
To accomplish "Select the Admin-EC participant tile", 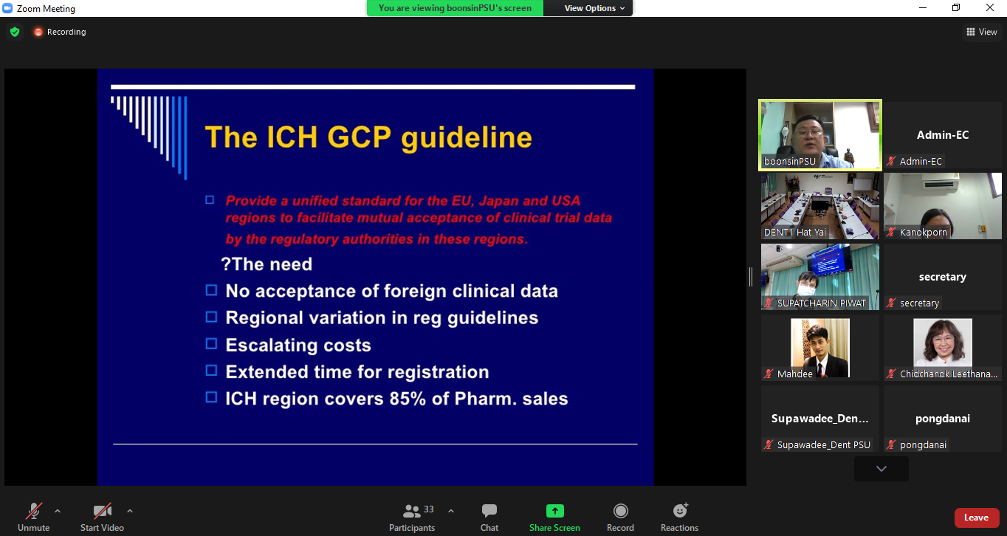I will point(943,135).
